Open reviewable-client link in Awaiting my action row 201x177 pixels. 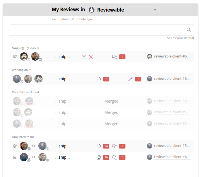[172, 56]
